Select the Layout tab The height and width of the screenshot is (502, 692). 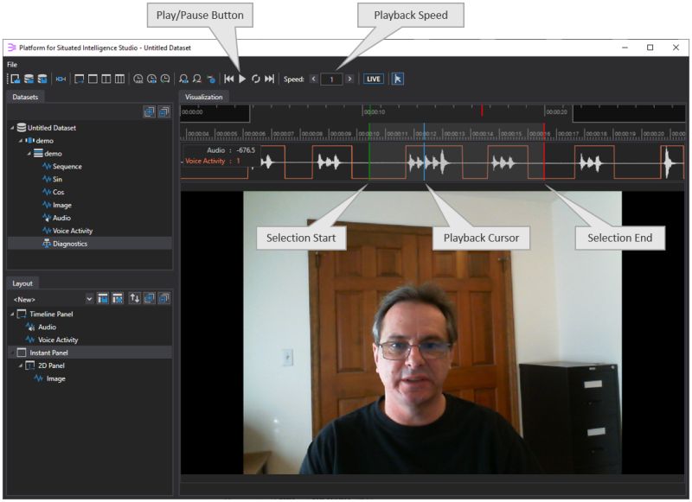point(22,283)
